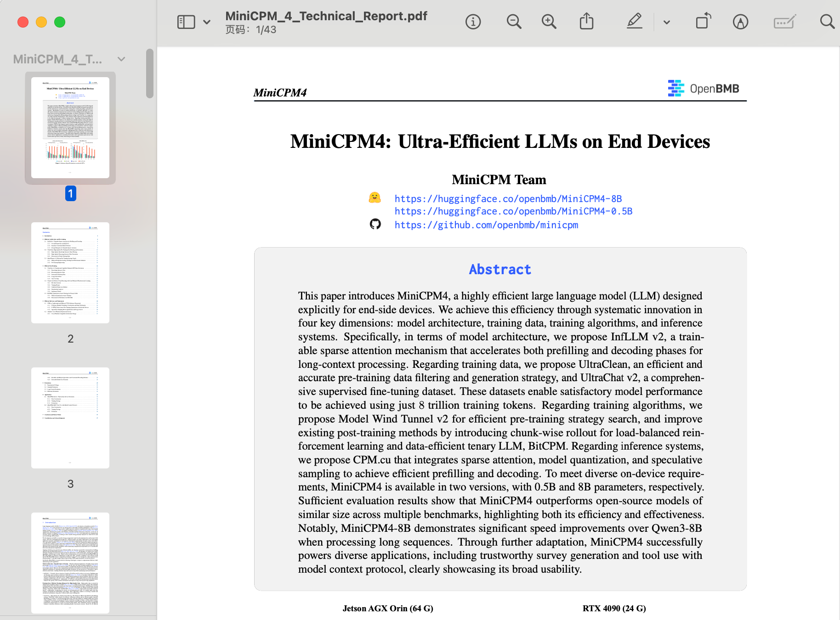Click the MiniCPM4 page header text
This screenshot has width=840, height=620.
280,93
